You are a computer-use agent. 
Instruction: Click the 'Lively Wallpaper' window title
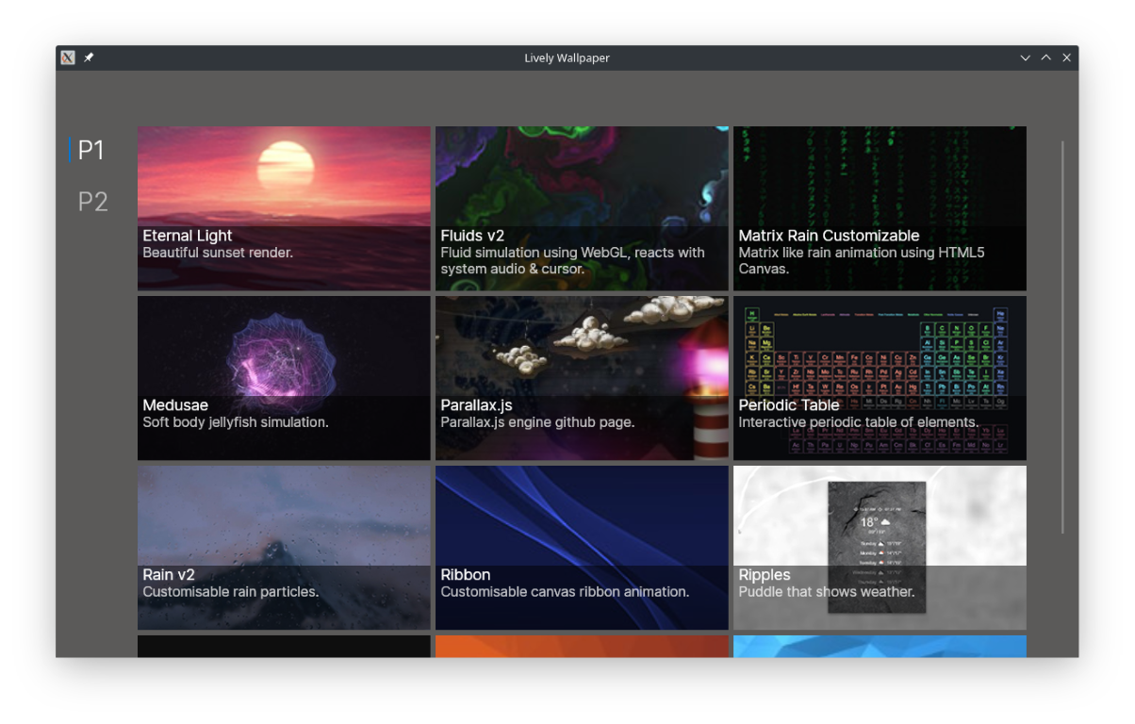567,58
